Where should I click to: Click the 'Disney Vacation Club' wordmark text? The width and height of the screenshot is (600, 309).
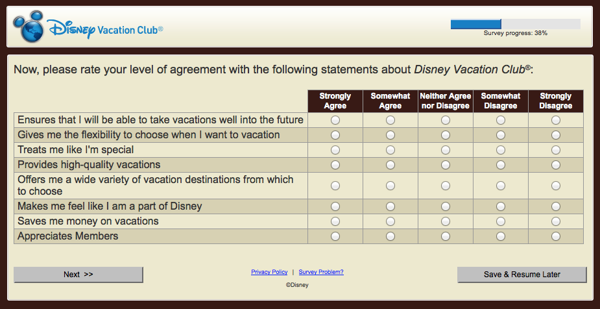(x=105, y=29)
